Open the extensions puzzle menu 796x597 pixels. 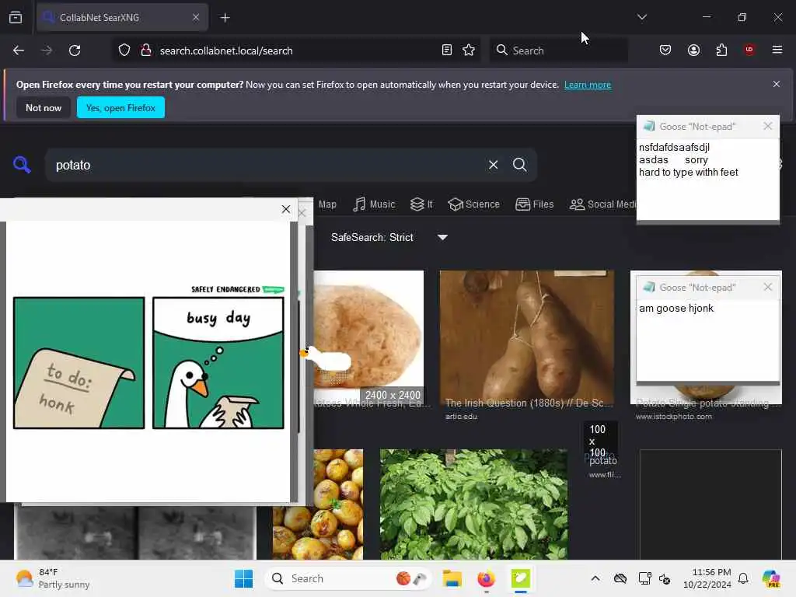pos(721,51)
